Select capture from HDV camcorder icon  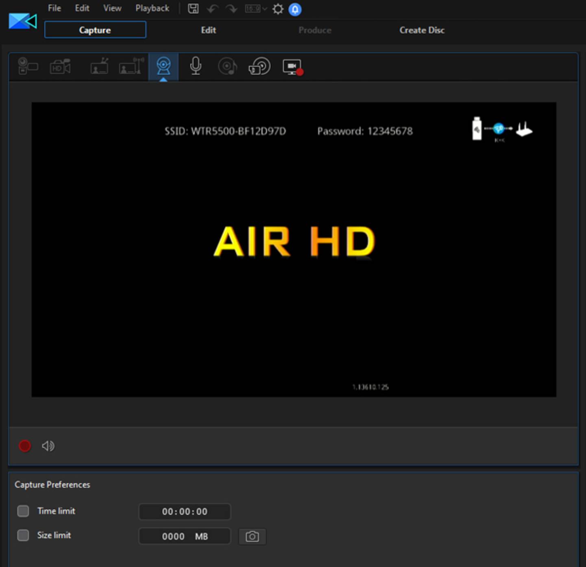pos(60,66)
